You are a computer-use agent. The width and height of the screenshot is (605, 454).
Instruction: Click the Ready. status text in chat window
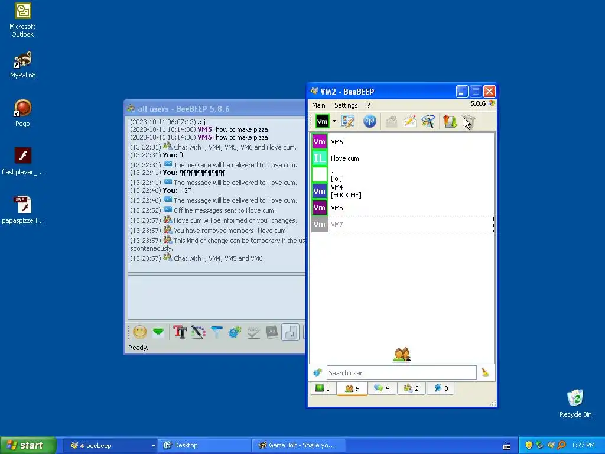click(138, 348)
